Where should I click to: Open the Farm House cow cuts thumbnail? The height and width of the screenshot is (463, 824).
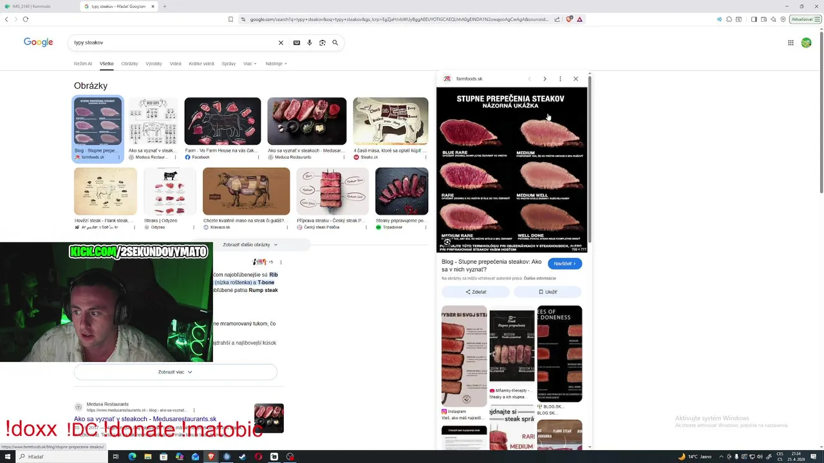tap(223, 121)
